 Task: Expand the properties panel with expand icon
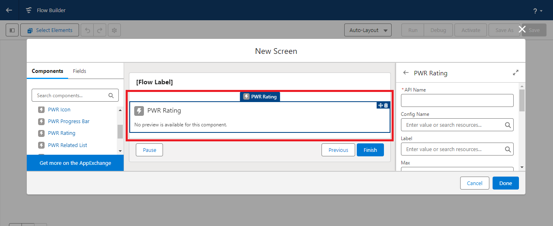516,73
